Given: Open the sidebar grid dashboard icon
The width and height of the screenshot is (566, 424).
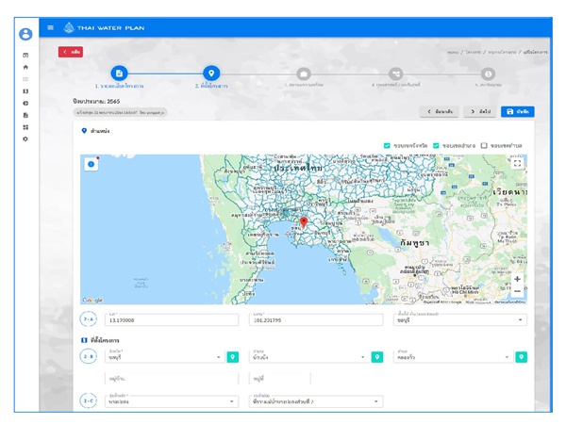Looking at the screenshot, I should (x=25, y=127).
